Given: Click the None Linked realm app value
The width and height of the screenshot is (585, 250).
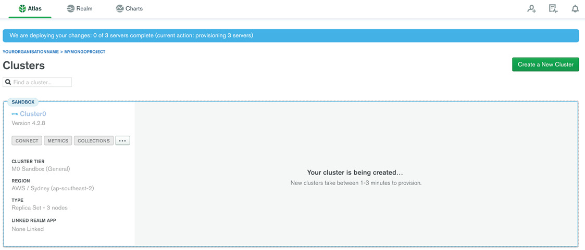Looking at the screenshot, I should pos(28,229).
